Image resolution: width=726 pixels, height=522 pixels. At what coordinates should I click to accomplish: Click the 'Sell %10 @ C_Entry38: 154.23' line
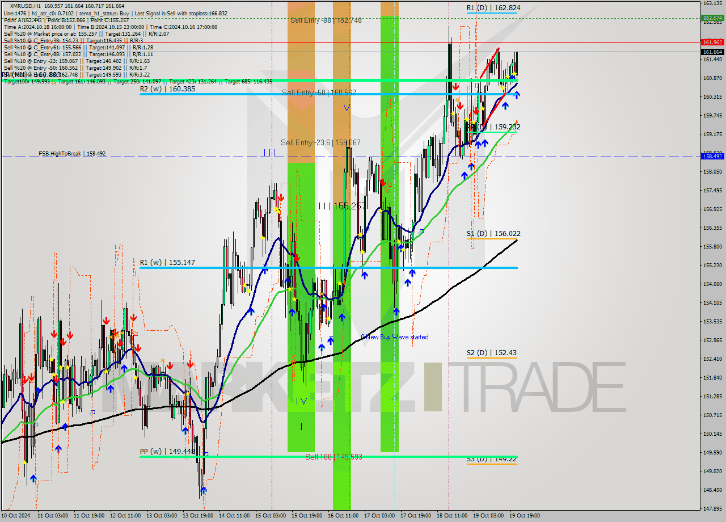[73, 40]
